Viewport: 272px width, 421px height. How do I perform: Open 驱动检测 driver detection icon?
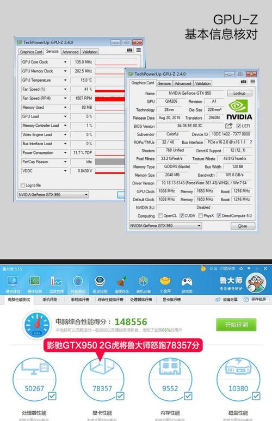(100, 284)
